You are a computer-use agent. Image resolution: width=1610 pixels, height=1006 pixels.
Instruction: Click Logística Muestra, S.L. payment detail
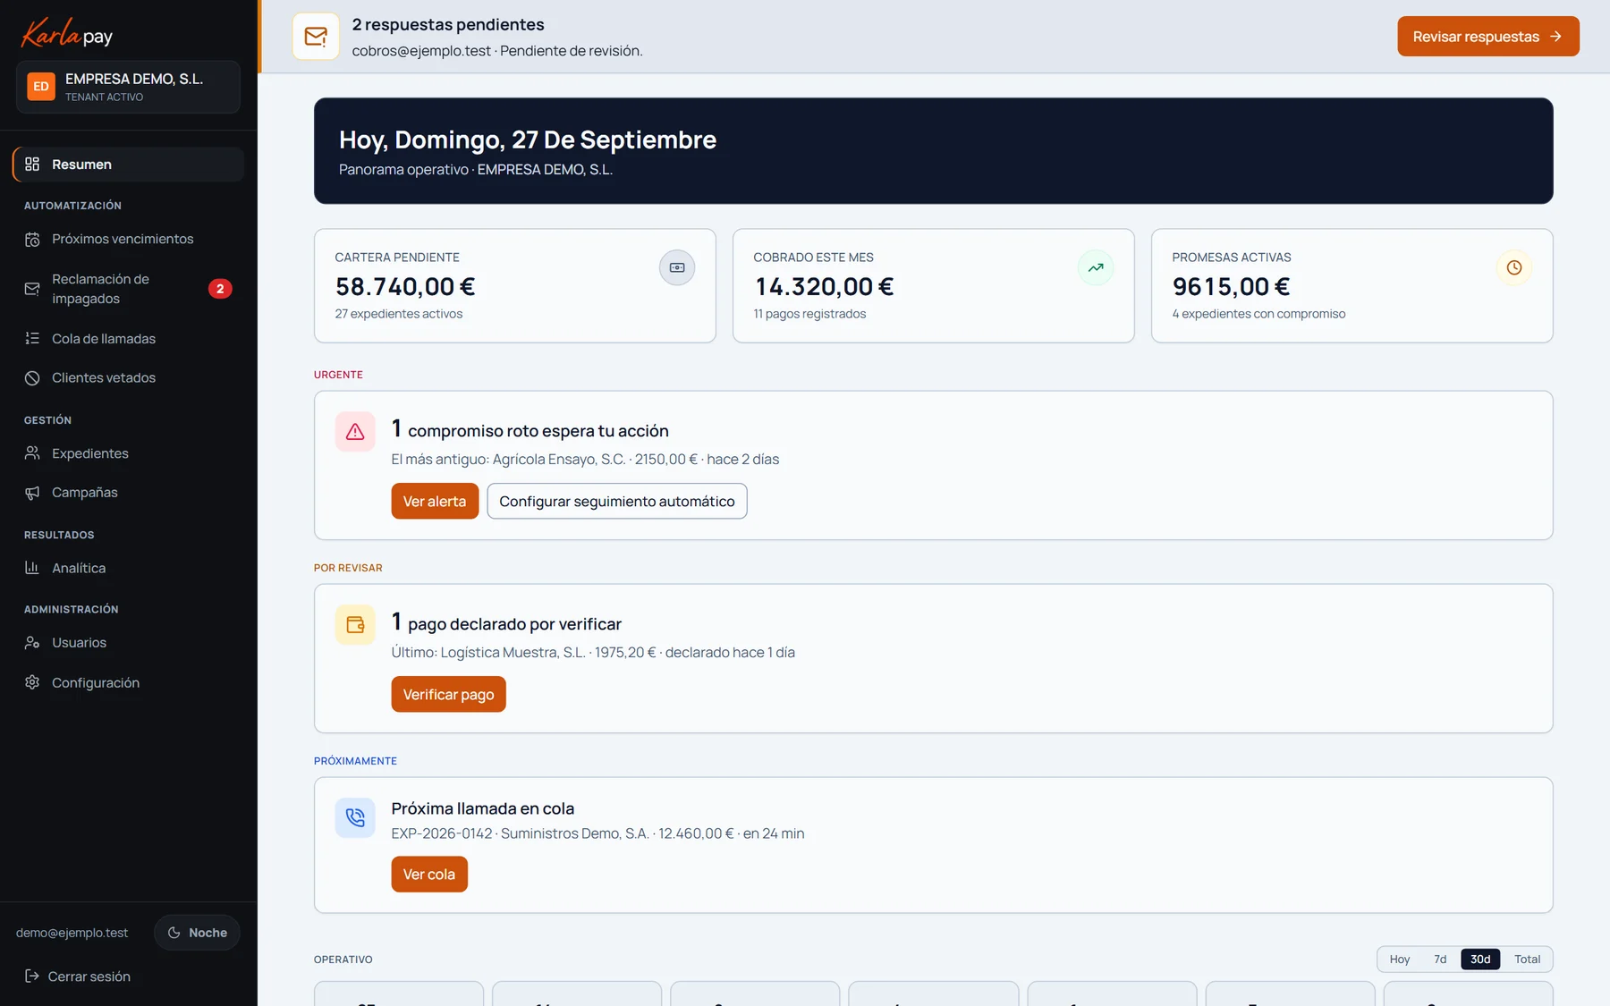click(x=593, y=653)
